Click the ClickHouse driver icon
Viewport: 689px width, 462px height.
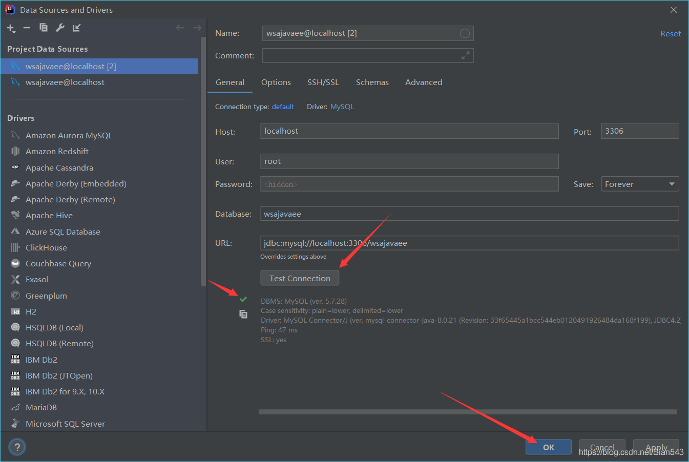click(x=15, y=247)
